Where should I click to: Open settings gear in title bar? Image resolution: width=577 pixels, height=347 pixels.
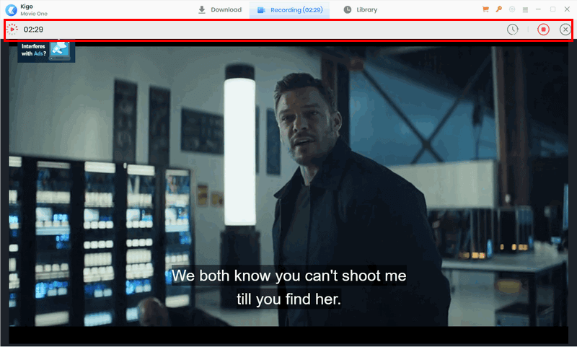(x=512, y=9)
